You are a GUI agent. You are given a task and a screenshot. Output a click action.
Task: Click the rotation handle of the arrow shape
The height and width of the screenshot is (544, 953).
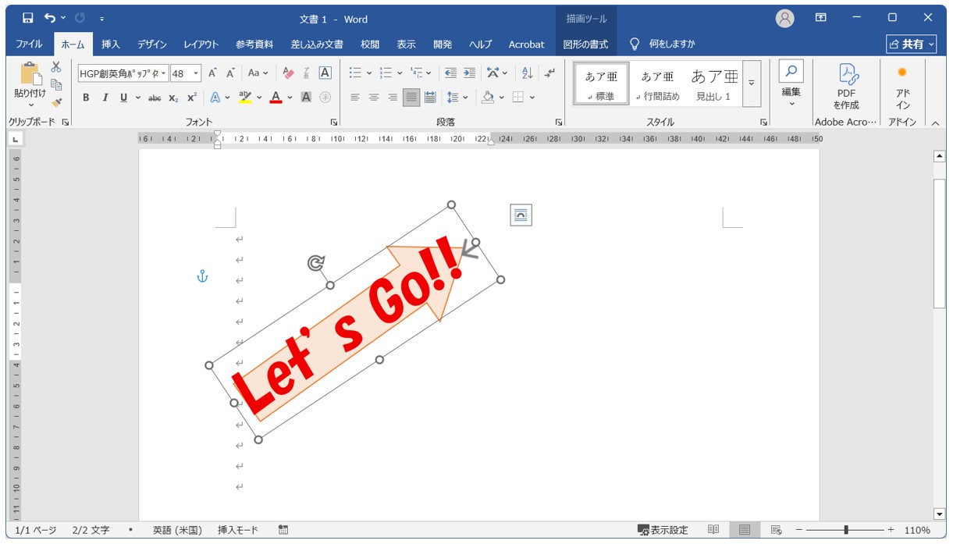click(315, 263)
